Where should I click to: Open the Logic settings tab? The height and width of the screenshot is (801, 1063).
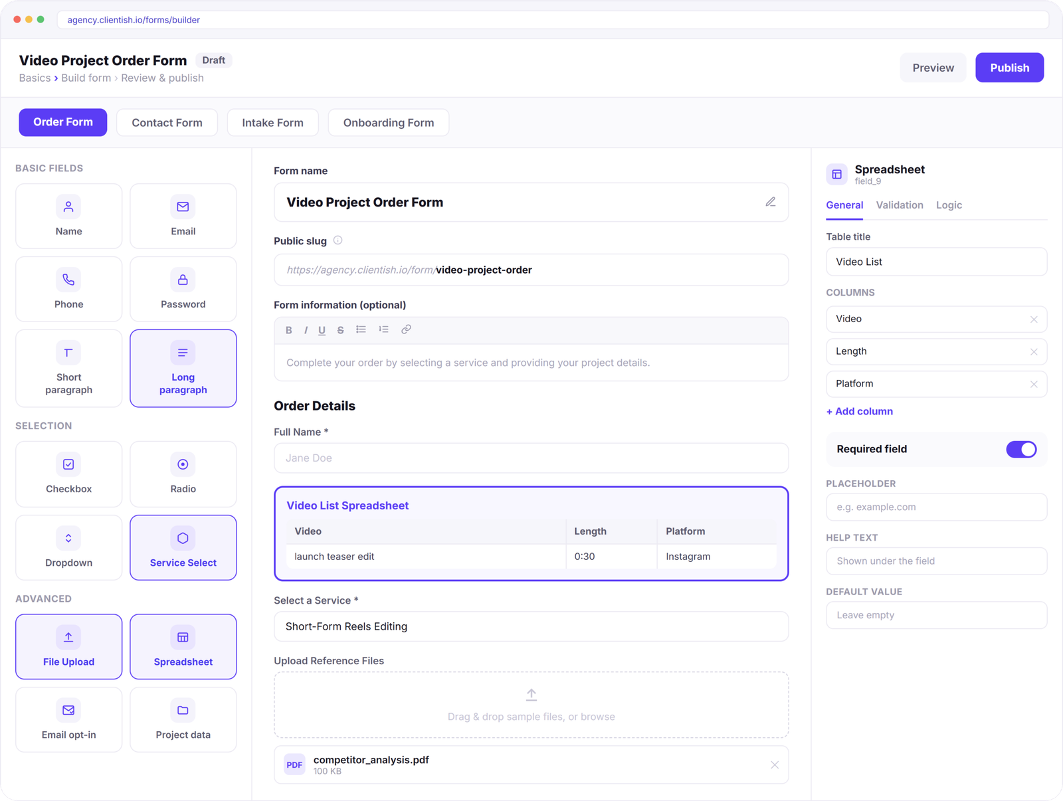point(949,205)
